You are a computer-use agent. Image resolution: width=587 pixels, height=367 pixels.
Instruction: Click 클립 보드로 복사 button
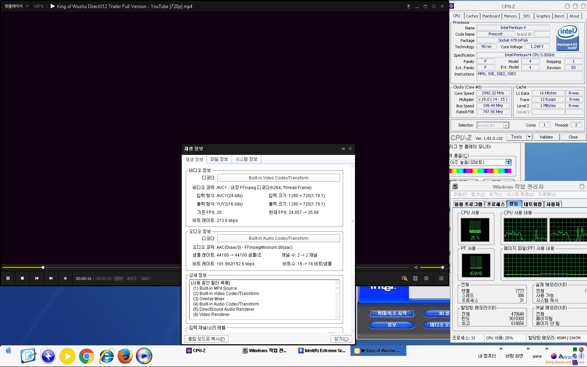[206, 339]
